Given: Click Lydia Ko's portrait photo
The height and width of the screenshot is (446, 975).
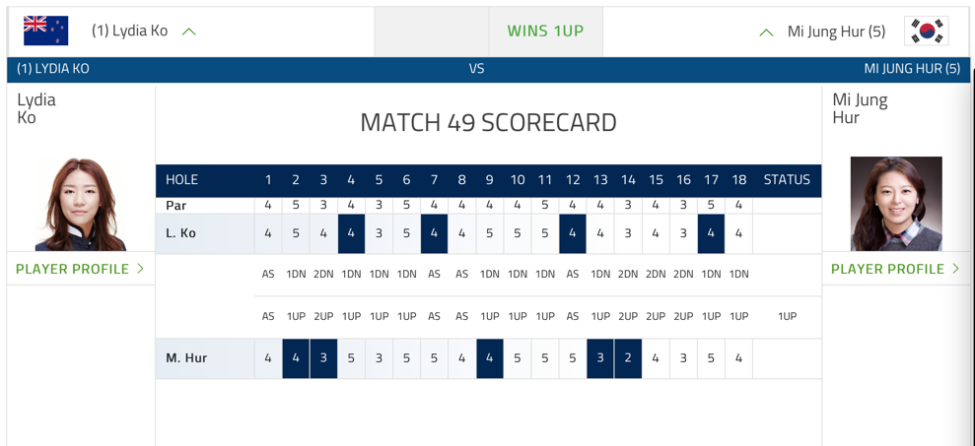Looking at the screenshot, I should pyautogui.click(x=81, y=205).
